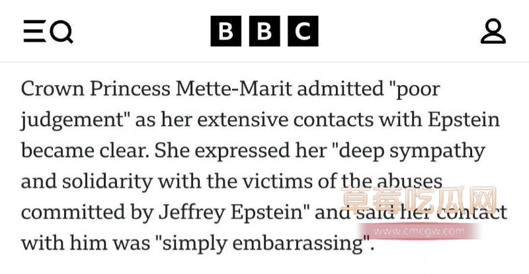Click the second B block in logo
This screenshot has height=274, width=529.
point(264,31)
